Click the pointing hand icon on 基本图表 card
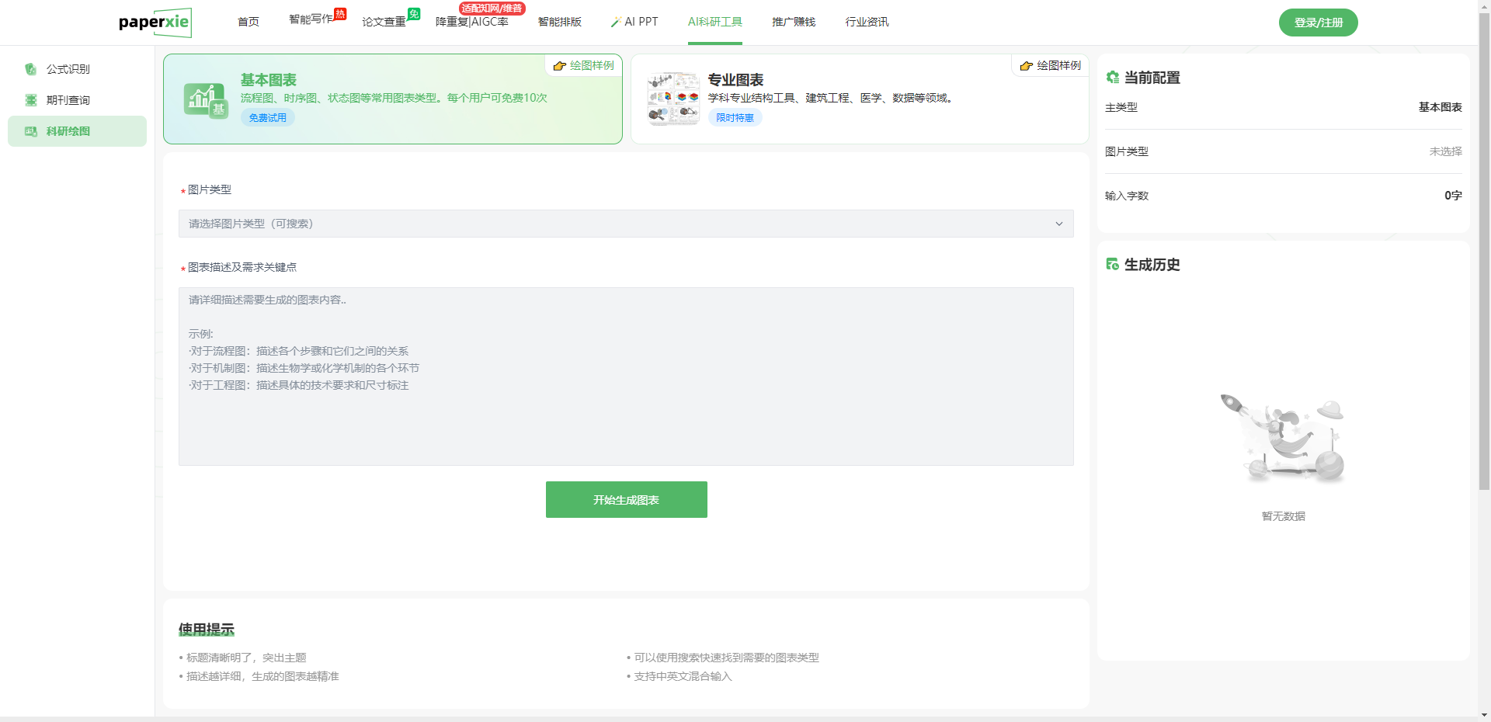The height and width of the screenshot is (722, 1491). click(x=559, y=66)
